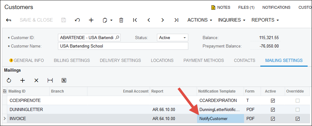This screenshot has width=312, height=126.
Task: Toggle Override checkbox for the INVOICE row
Action: click(298, 118)
